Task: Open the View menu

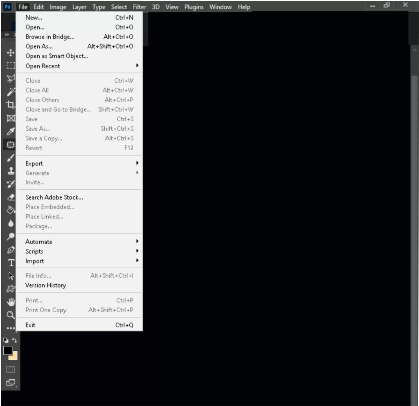Action: 172,7
